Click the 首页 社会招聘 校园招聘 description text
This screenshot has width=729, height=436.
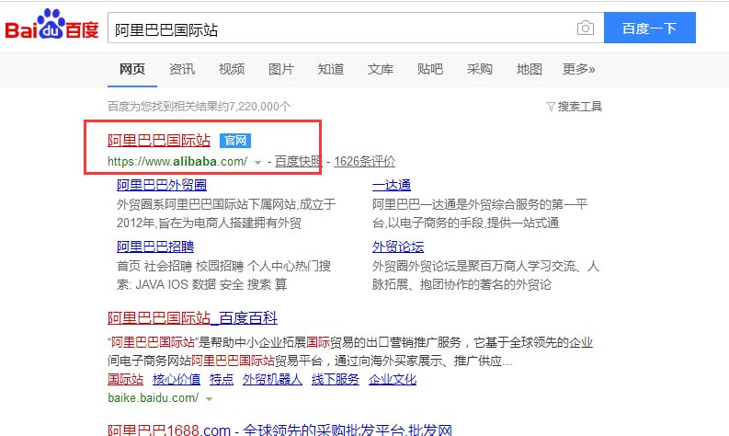point(223,275)
